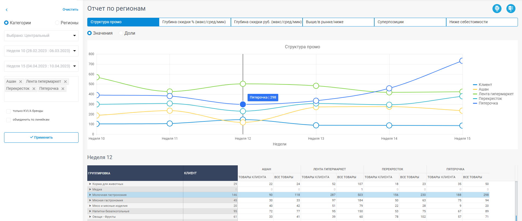Switch to Структура промо tab

pos(123,22)
